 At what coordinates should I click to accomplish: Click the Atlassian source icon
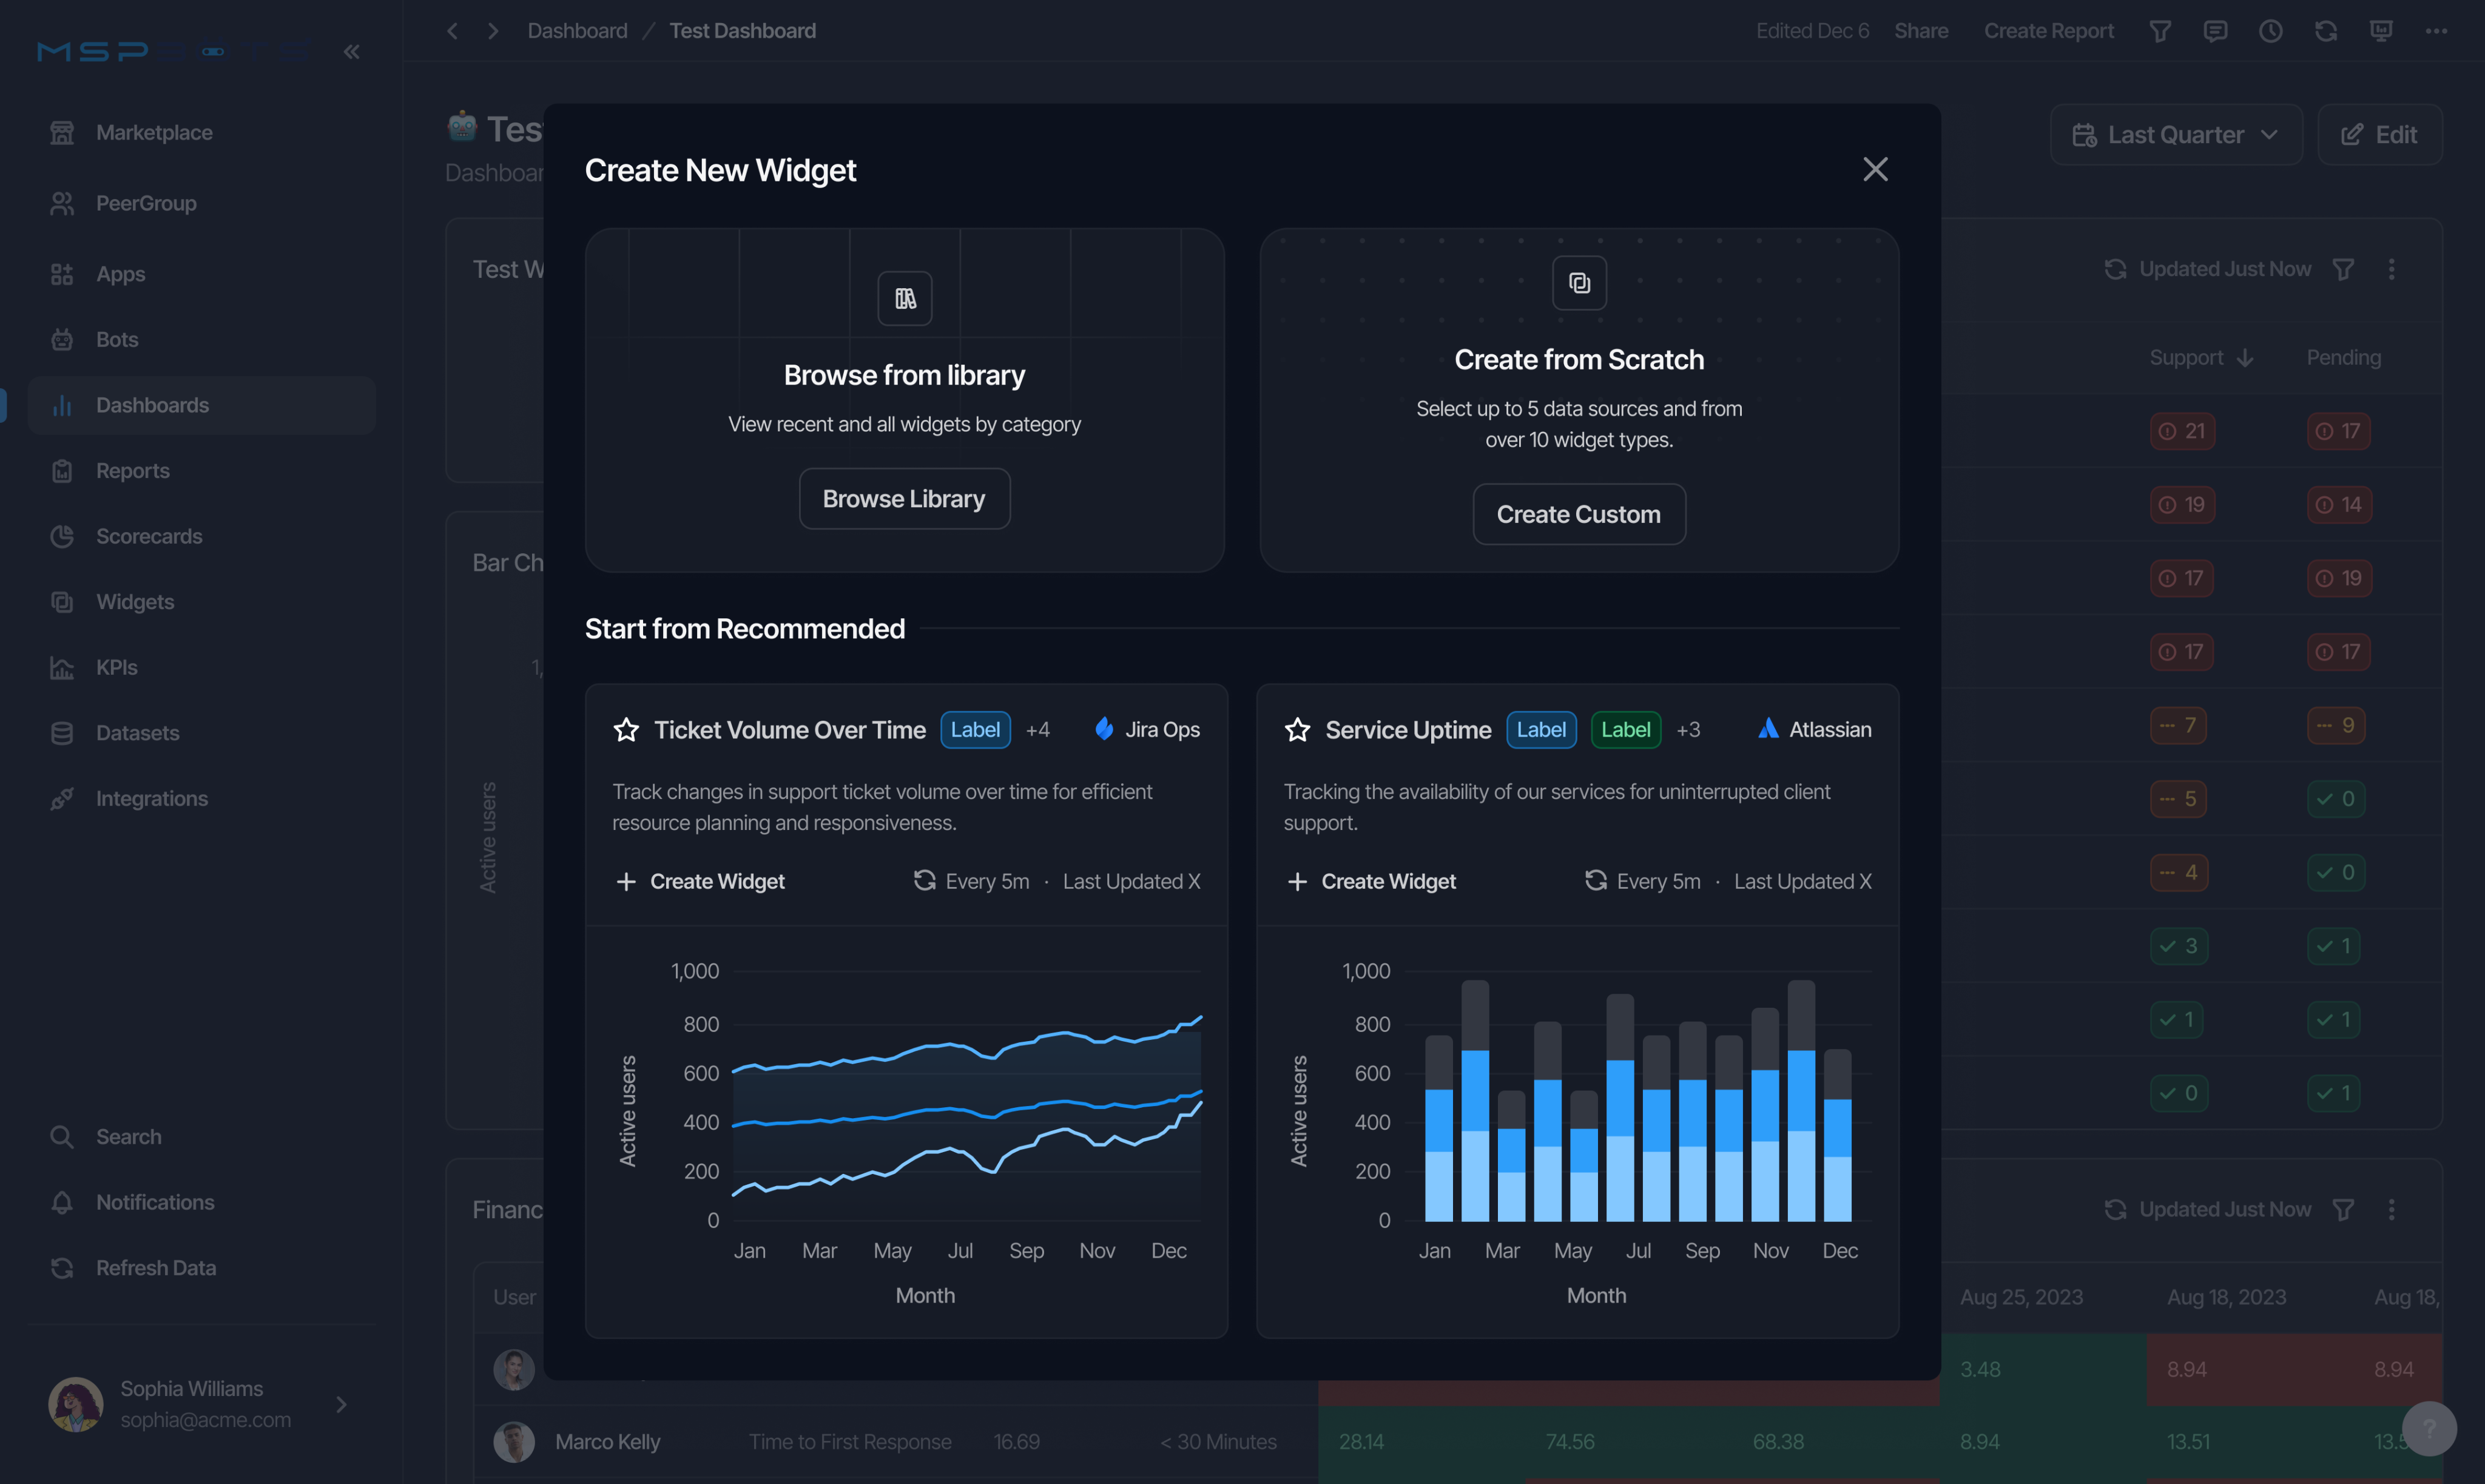1768,729
